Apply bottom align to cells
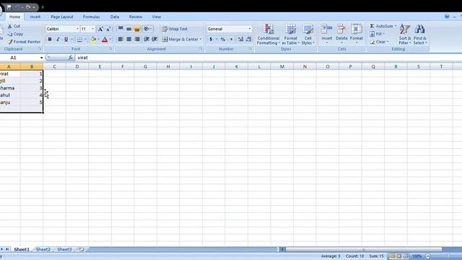The height and width of the screenshot is (260, 462). tap(137, 29)
